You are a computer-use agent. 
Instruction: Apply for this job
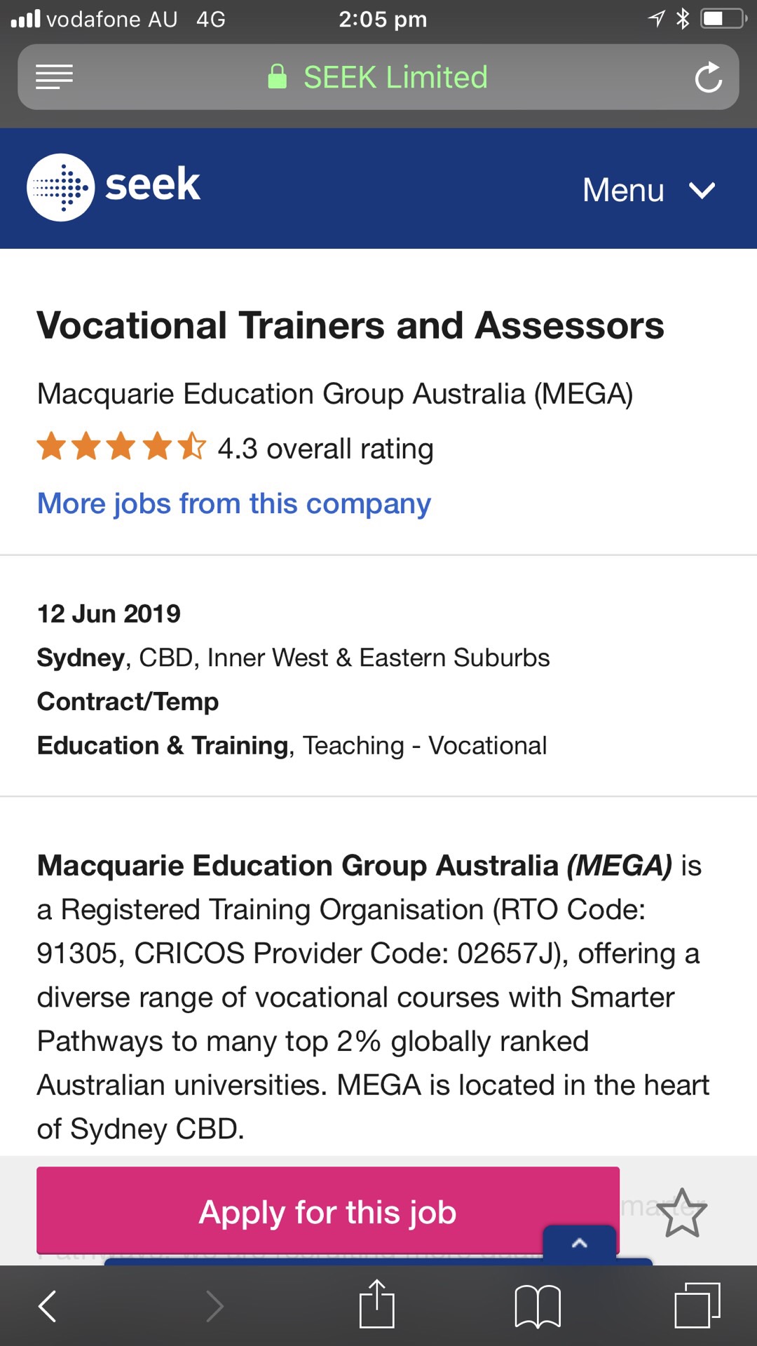[x=328, y=1211]
